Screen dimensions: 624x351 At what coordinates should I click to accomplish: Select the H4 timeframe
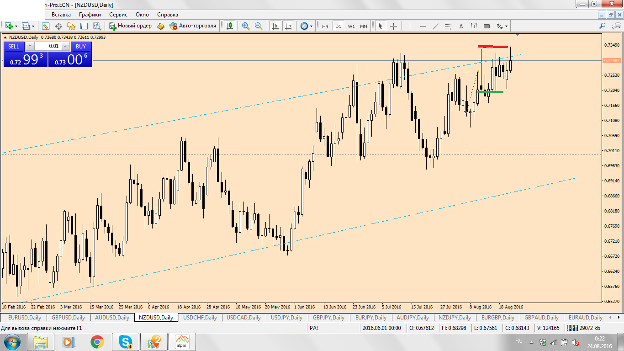(x=325, y=26)
